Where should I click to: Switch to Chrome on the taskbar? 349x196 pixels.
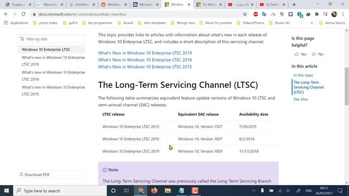[141, 191]
